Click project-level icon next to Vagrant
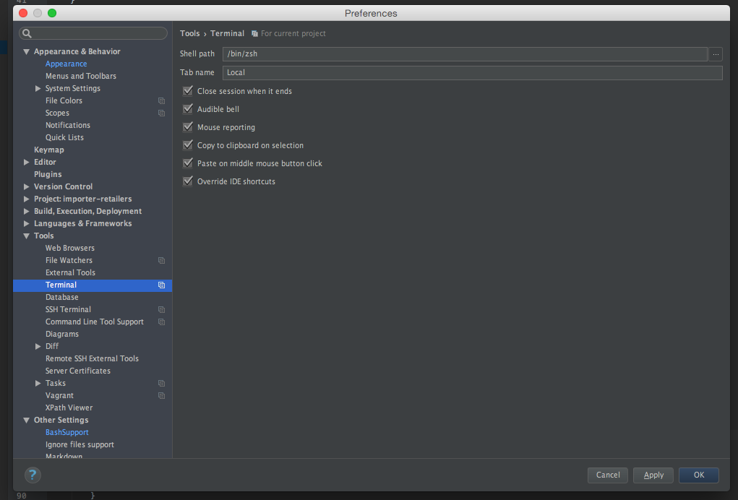The height and width of the screenshot is (500, 738). tap(161, 395)
